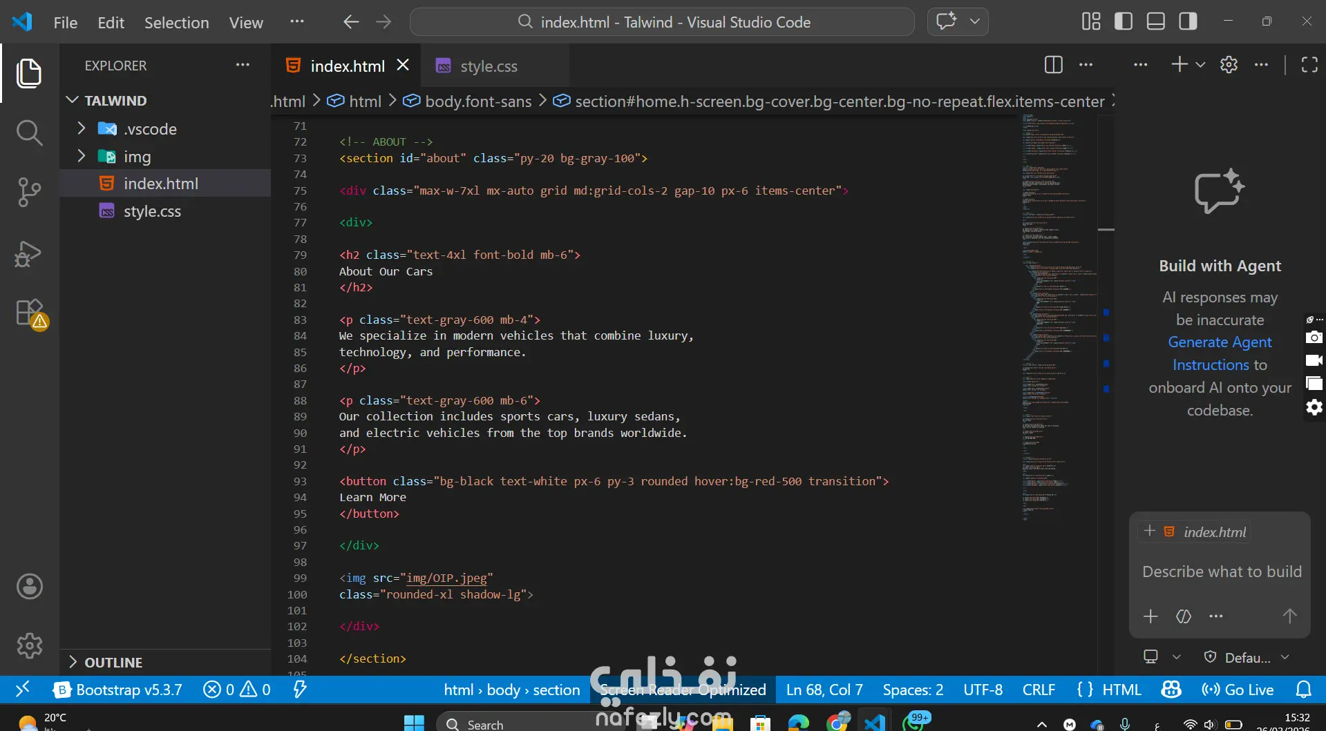The image size is (1326, 731).
Task: Change indentation Spaces: 2
Action: click(x=913, y=690)
